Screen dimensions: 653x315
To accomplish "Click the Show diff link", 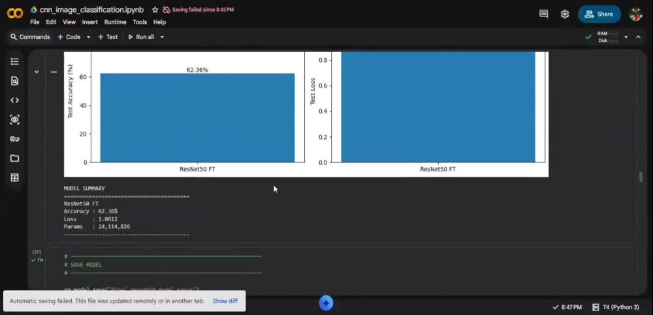I will tap(225, 301).
